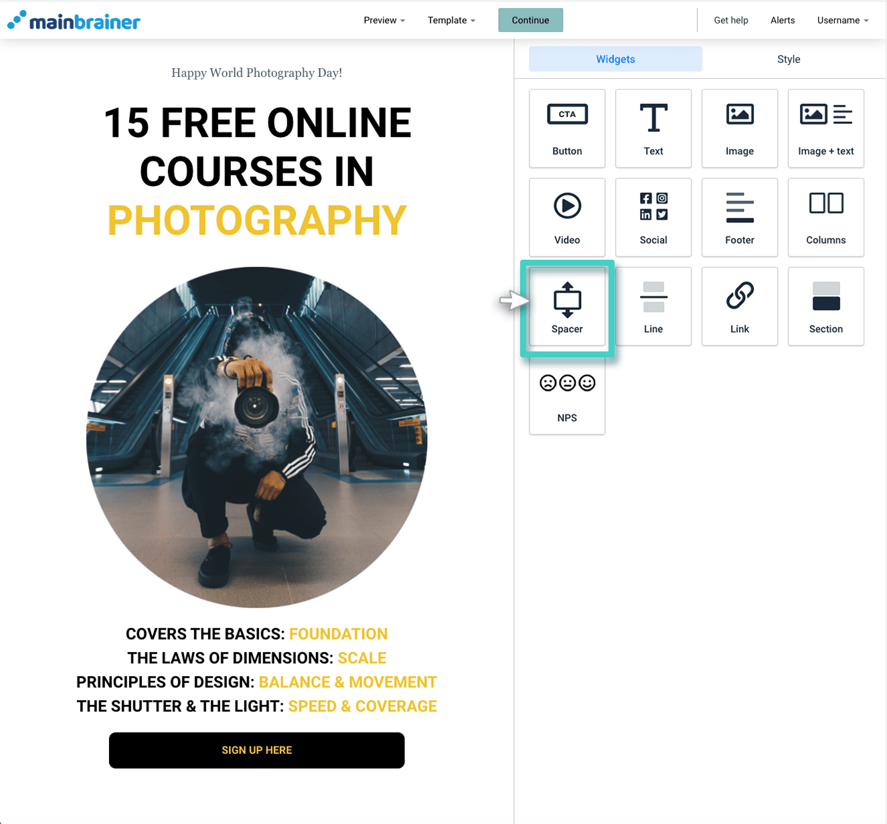
Task: Insert a Footer widget
Action: tap(739, 218)
